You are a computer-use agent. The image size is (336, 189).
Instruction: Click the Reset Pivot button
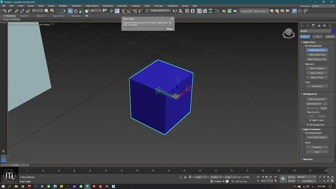(317, 86)
